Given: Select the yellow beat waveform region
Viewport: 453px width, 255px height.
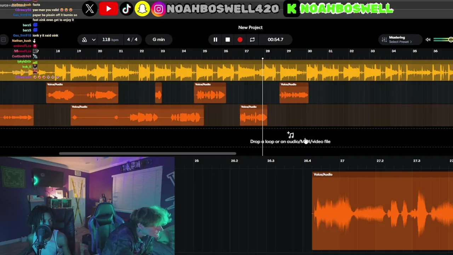Looking at the screenshot, I should (x=226, y=70).
